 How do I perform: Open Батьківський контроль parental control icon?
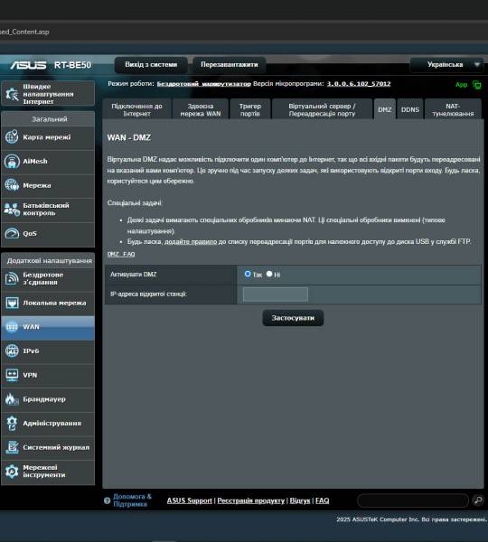[12, 210]
